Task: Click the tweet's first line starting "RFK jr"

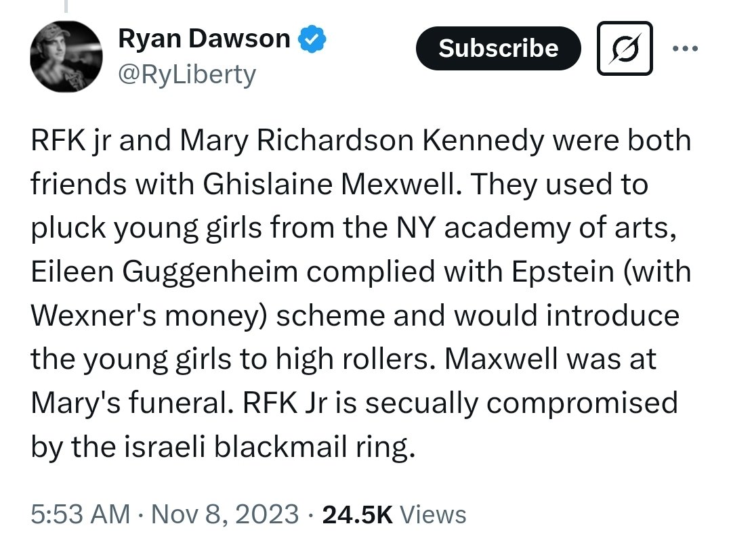Action: [360, 141]
